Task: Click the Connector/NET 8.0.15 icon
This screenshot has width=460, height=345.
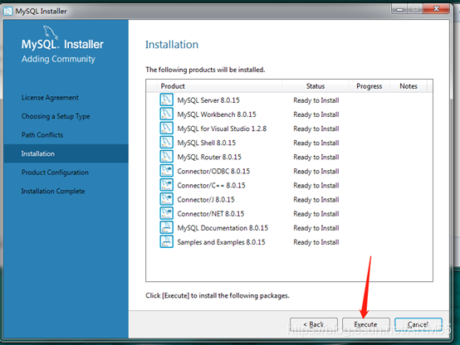Action: point(166,213)
